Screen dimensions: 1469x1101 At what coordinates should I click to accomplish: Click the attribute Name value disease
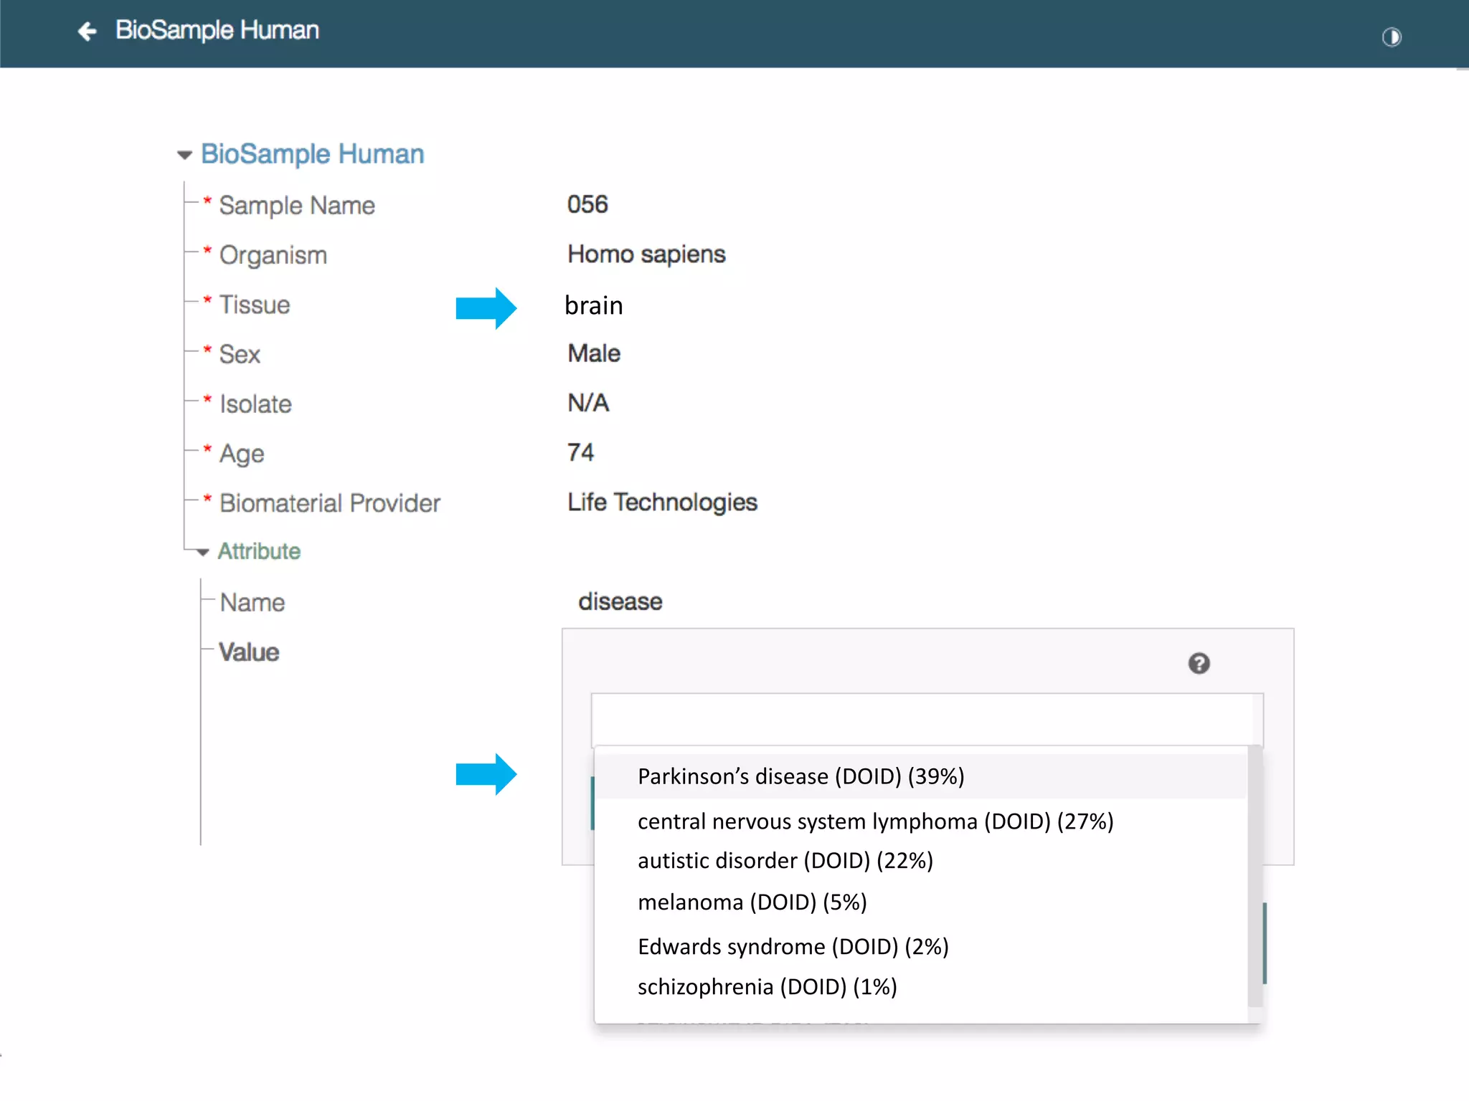click(x=620, y=602)
